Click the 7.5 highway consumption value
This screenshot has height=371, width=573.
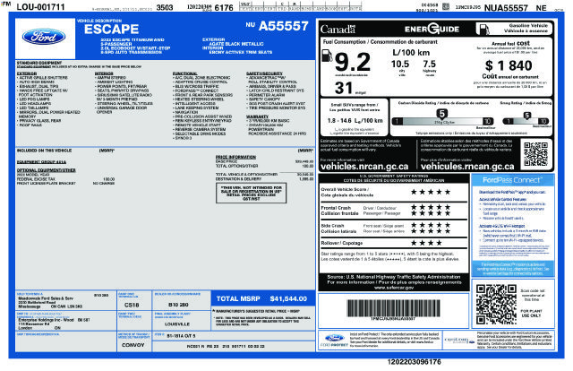[430, 64]
